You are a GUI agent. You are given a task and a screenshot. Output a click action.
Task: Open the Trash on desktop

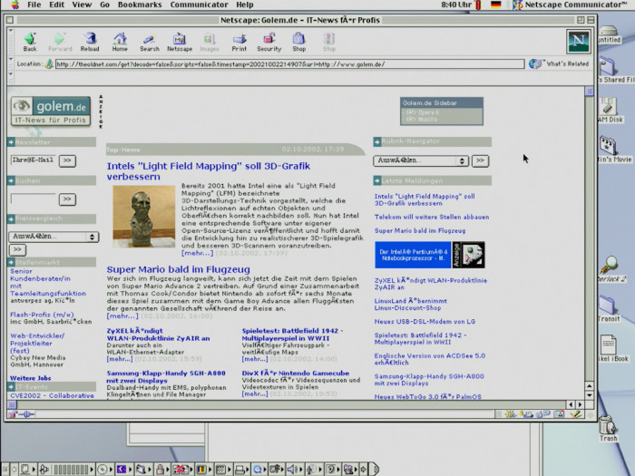coord(608,429)
